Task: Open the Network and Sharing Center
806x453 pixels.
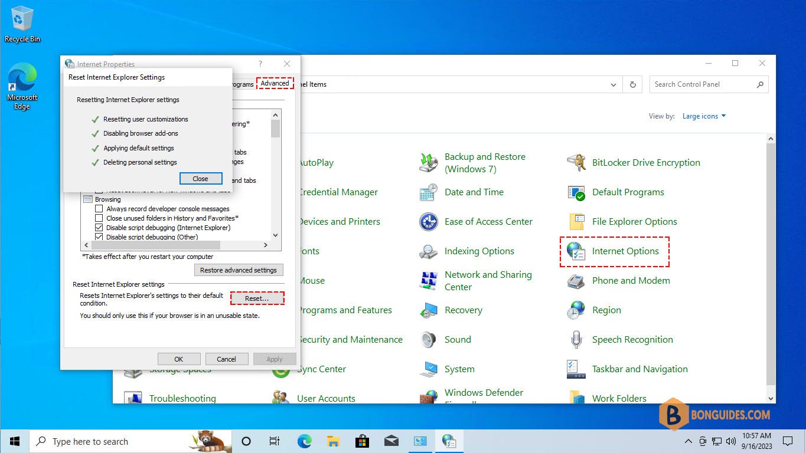Action: [x=488, y=280]
